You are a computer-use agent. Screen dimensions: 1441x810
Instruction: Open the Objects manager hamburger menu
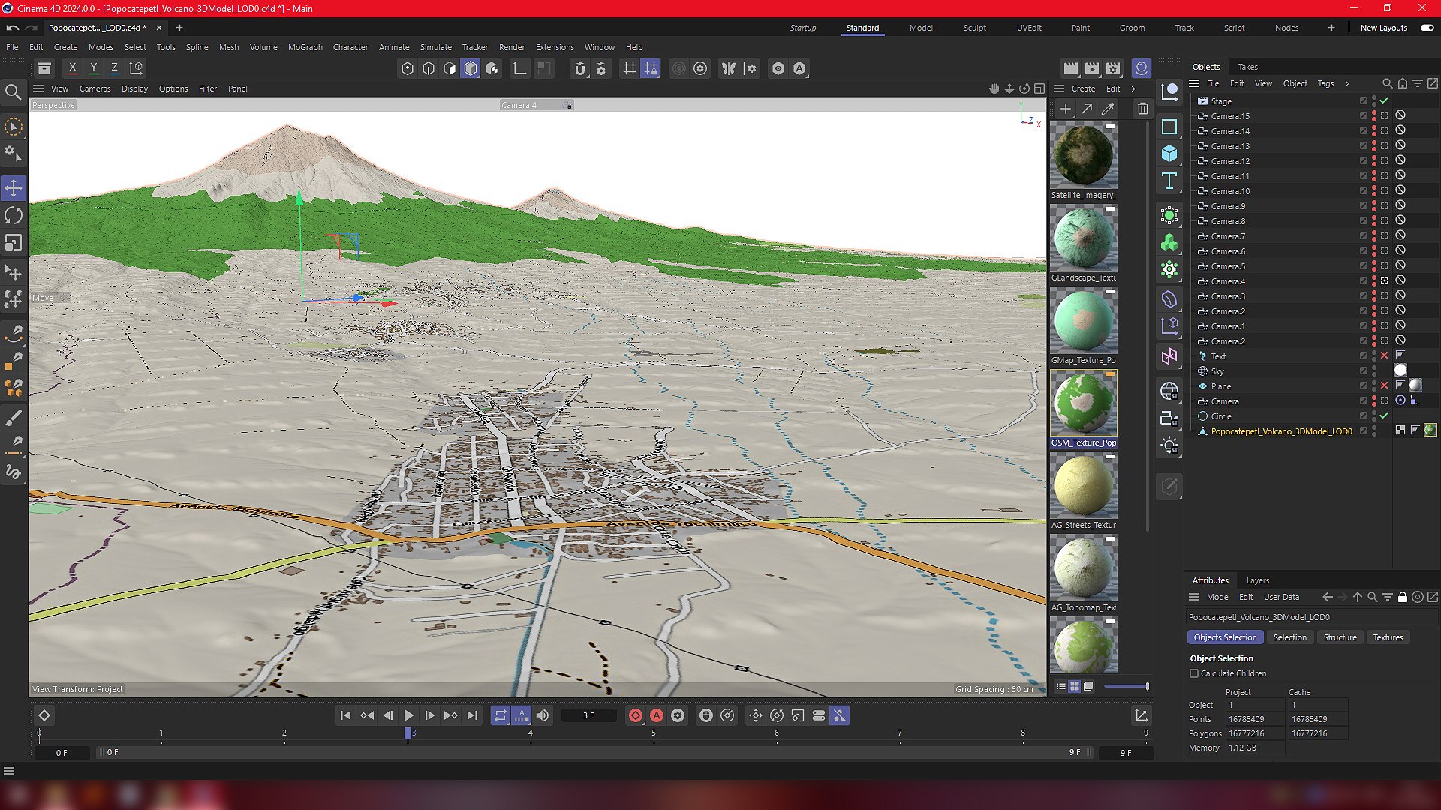[x=1194, y=83]
